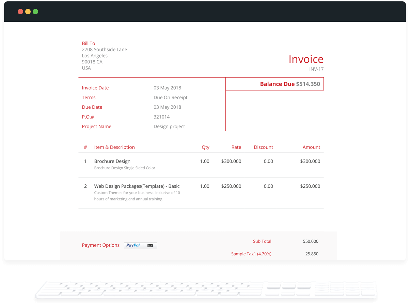The height and width of the screenshot is (304, 410).
Task: Open the Brochure Design line item
Action: [112, 161]
